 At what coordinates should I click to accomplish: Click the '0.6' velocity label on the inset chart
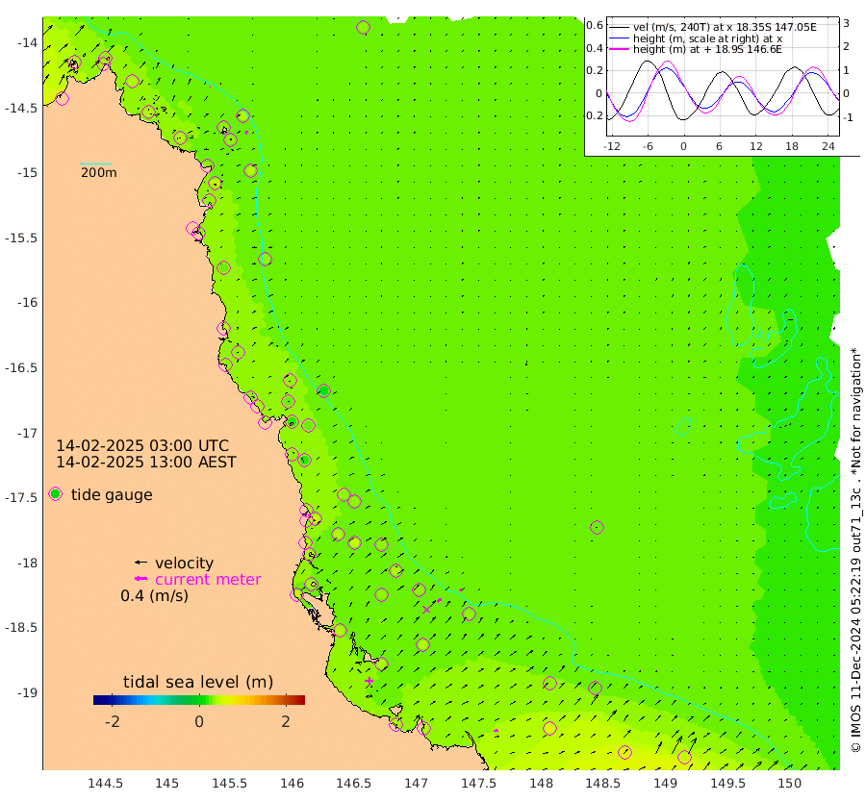[595, 25]
